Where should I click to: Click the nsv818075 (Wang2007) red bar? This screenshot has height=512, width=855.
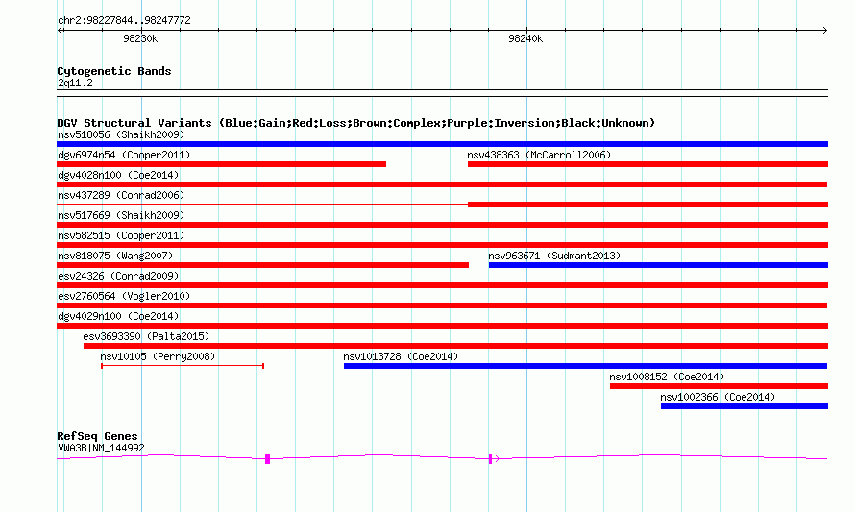point(263,265)
